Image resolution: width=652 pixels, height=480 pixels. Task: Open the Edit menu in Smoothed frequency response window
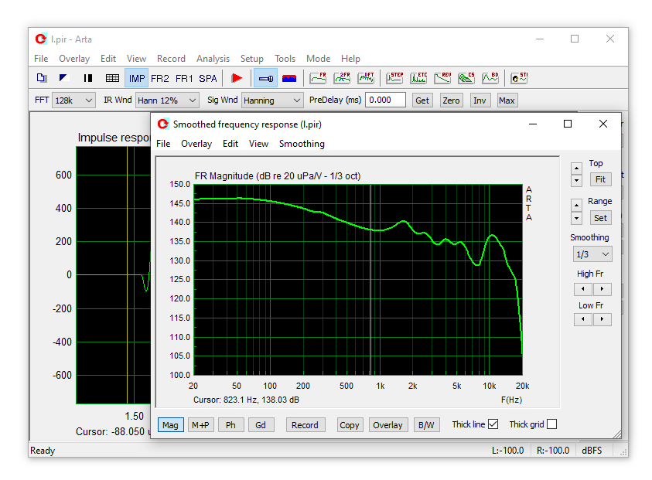coord(230,144)
